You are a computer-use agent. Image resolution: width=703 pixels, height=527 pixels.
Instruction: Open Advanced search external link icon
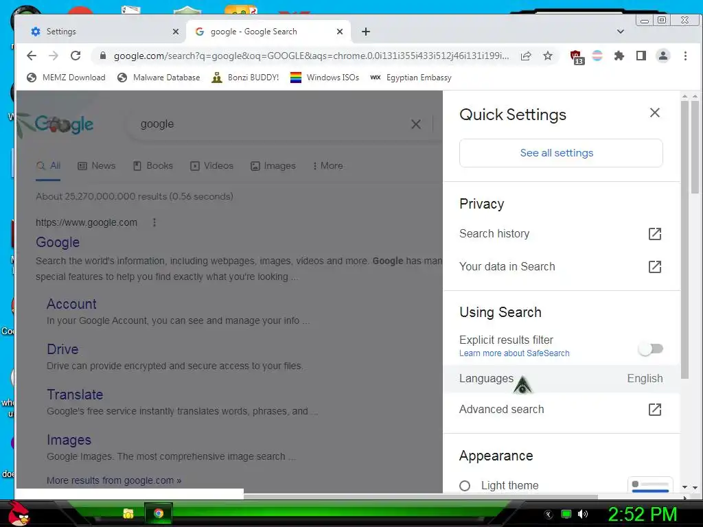coord(654,409)
